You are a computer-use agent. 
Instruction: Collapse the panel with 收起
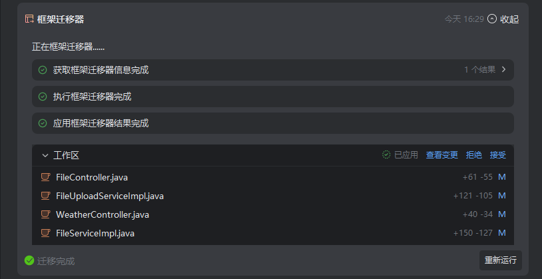(x=503, y=19)
